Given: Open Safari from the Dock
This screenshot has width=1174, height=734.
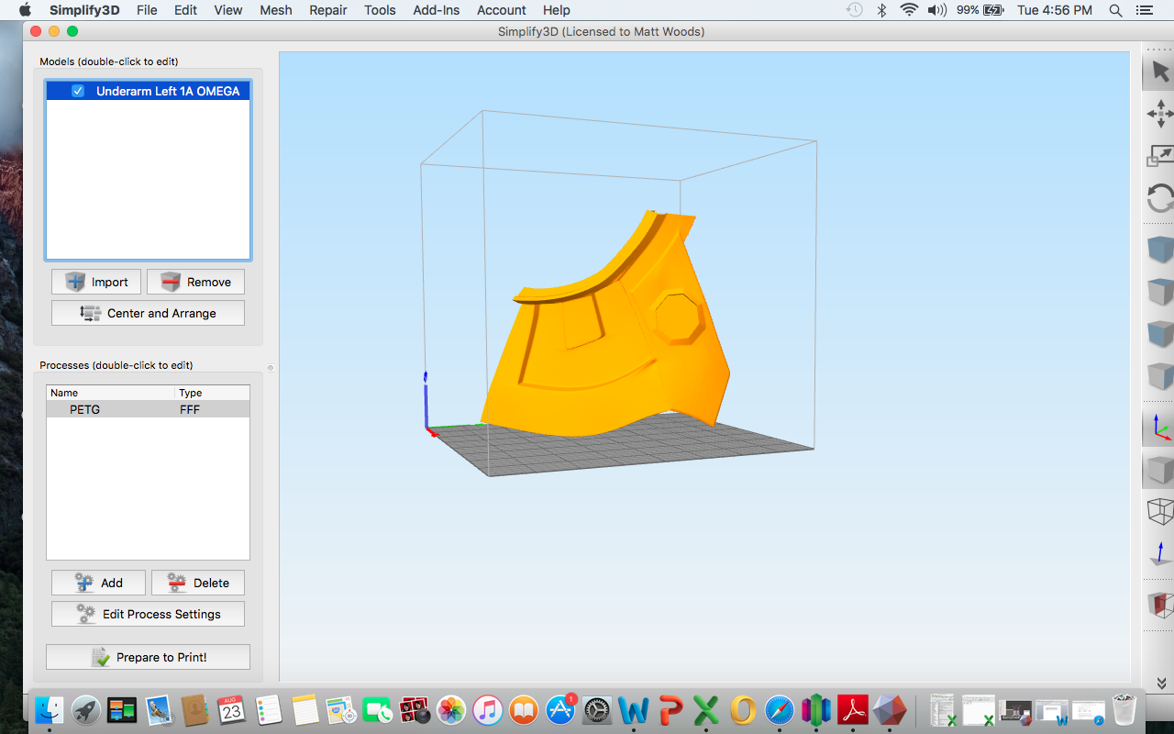Looking at the screenshot, I should [780, 710].
